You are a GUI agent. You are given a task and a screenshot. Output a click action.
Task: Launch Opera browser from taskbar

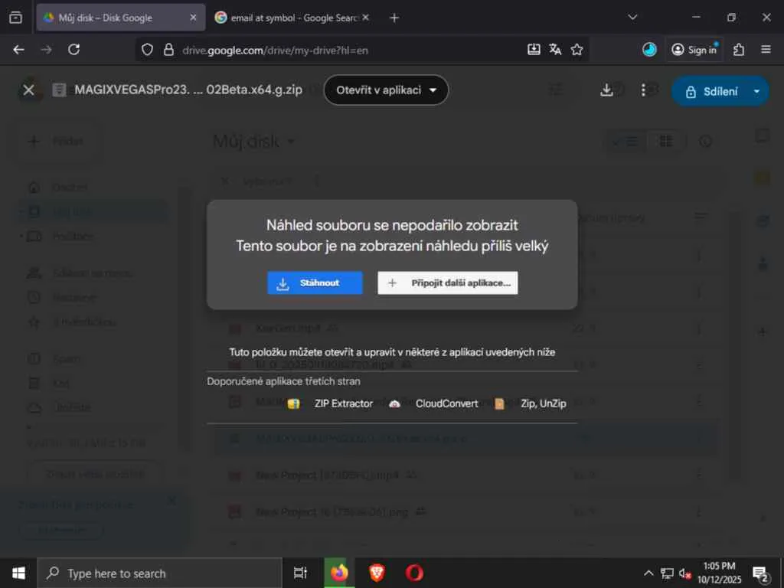414,573
